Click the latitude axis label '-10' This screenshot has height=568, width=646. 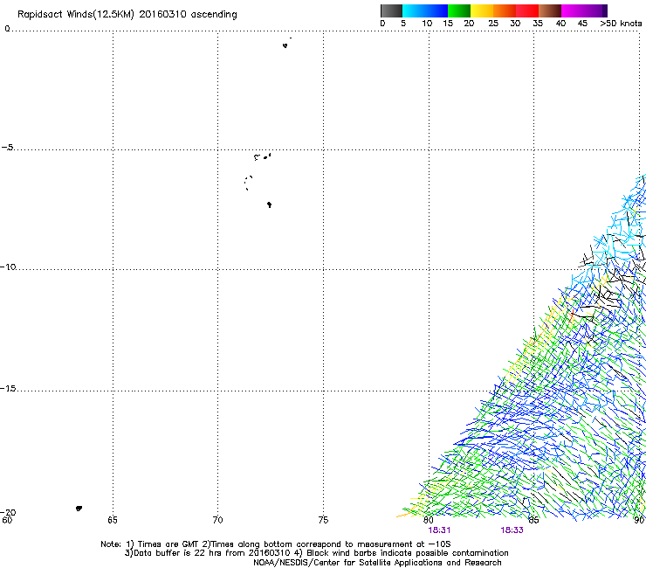pos(8,267)
